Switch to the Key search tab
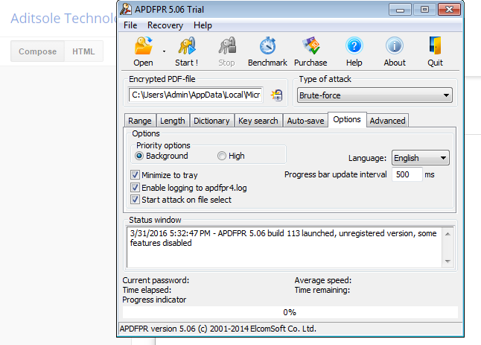The height and width of the screenshot is (345, 481). tap(258, 121)
